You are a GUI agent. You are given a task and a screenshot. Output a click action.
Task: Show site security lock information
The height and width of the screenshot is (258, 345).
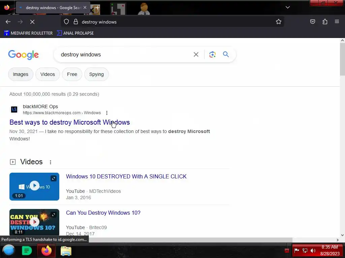[76, 22]
